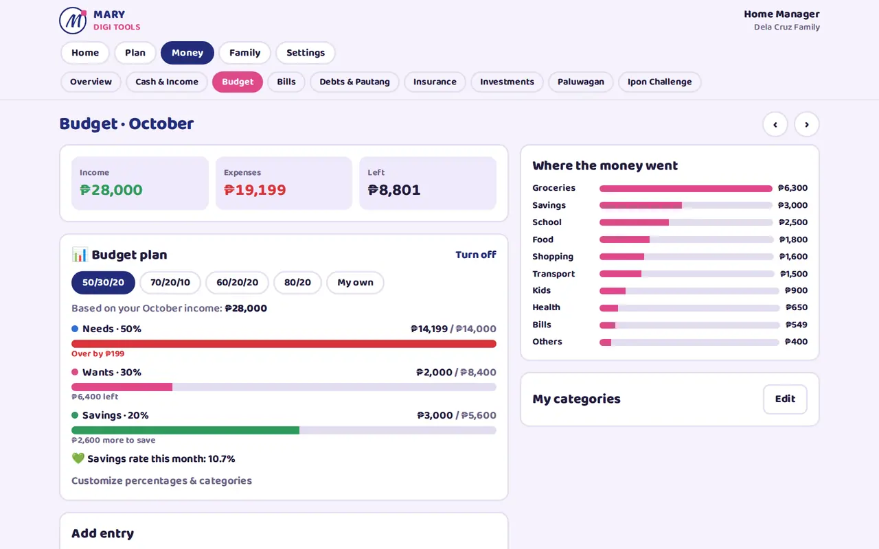The image size is (879, 549).
Task: Open Debts & Pautang sub-tab
Action: 354,82
